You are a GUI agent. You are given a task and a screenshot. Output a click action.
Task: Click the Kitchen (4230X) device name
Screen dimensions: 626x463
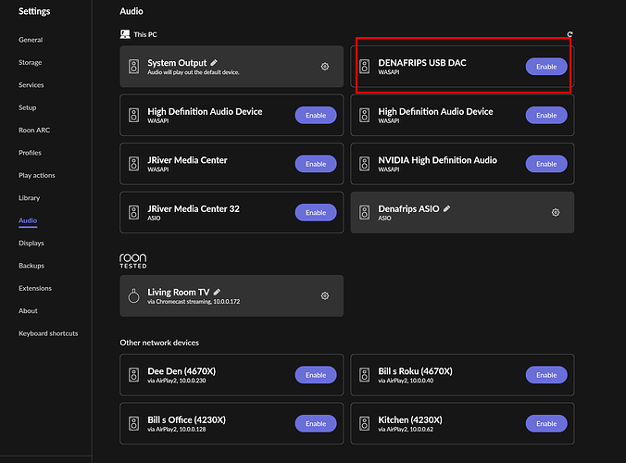click(x=410, y=419)
